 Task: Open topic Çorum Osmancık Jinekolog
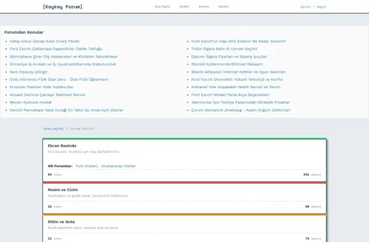coord(240,110)
